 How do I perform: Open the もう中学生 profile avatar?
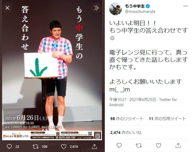[116, 9]
